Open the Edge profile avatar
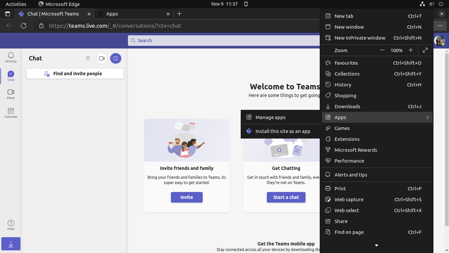This screenshot has height=253, width=449. tap(439, 40)
